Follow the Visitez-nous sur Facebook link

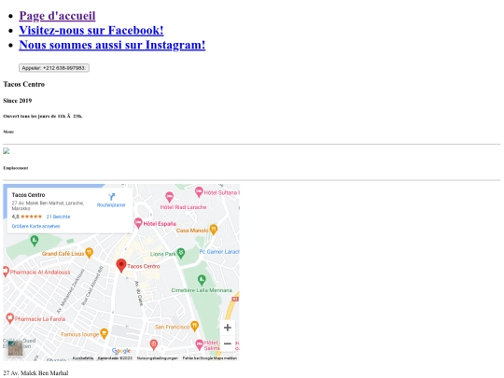click(x=91, y=30)
